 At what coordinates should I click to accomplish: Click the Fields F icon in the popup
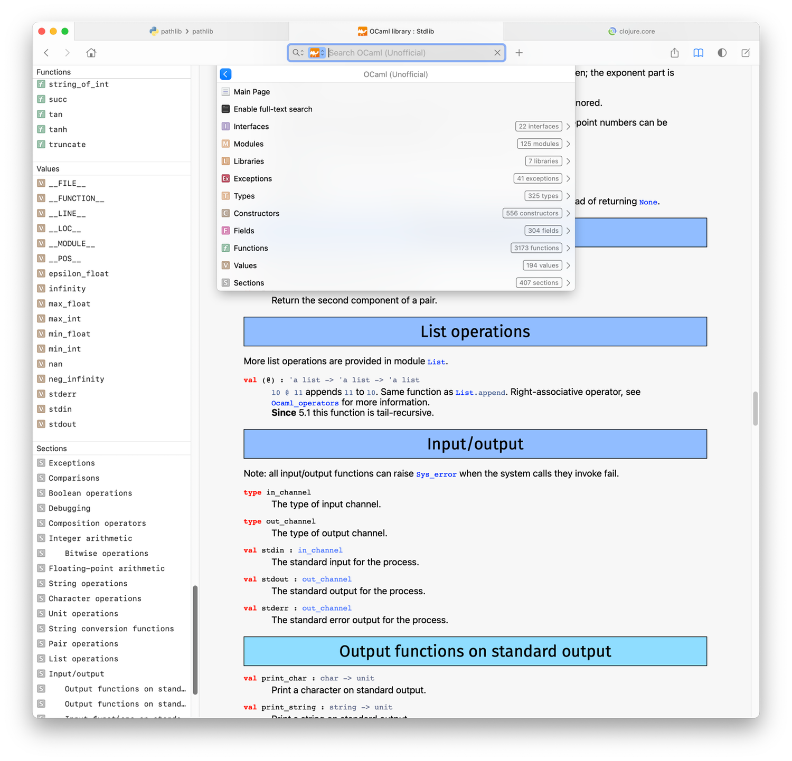[x=225, y=231]
